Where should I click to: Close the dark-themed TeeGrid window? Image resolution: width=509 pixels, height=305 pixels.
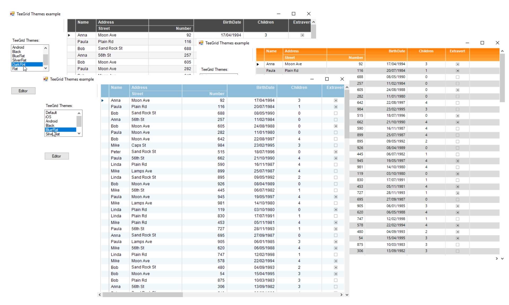(x=309, y=14)
